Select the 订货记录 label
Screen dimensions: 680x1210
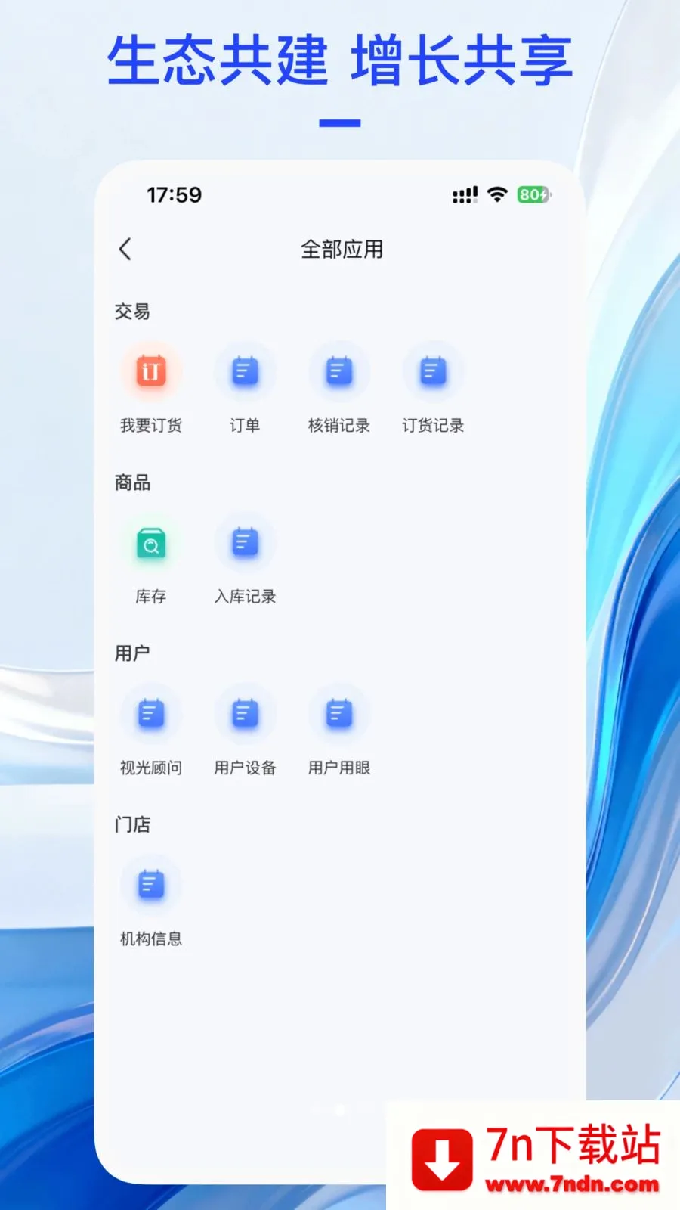coord(433,426)
